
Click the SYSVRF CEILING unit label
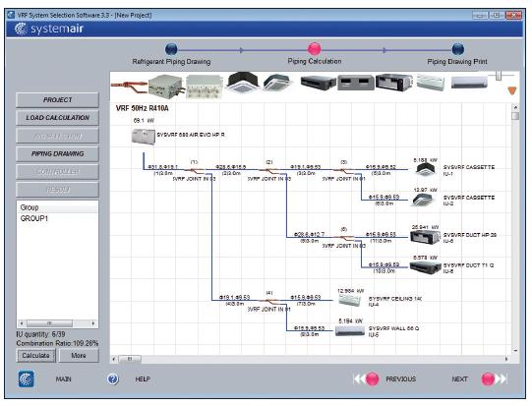pos(395,299)
